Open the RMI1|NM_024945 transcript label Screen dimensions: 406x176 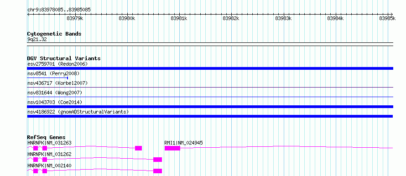click(183, 143)
